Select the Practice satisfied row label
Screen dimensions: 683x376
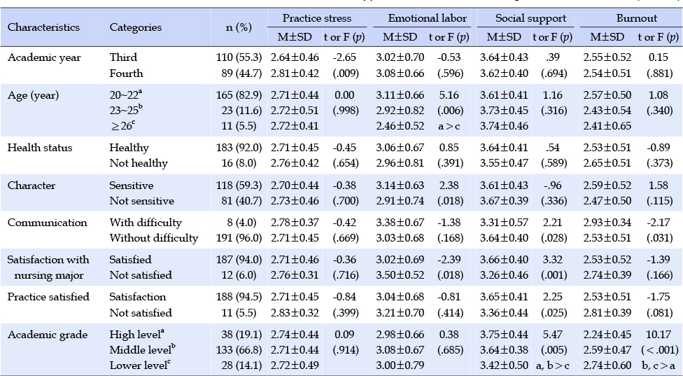48,297
